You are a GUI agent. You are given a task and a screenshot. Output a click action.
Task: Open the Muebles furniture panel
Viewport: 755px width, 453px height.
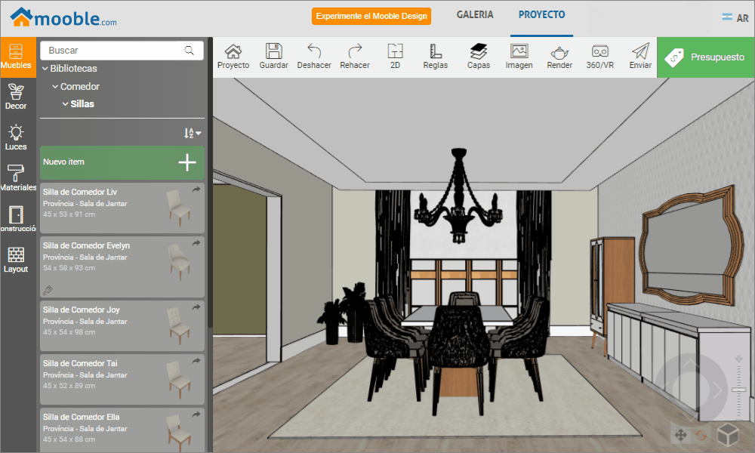click(x=17, y=57)
